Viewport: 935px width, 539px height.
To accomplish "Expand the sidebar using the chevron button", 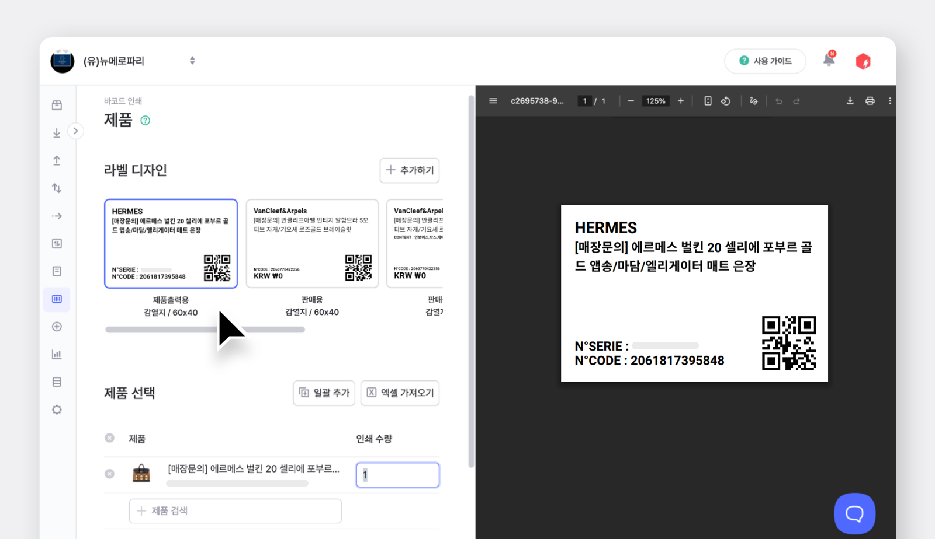I will pos(76,131).
